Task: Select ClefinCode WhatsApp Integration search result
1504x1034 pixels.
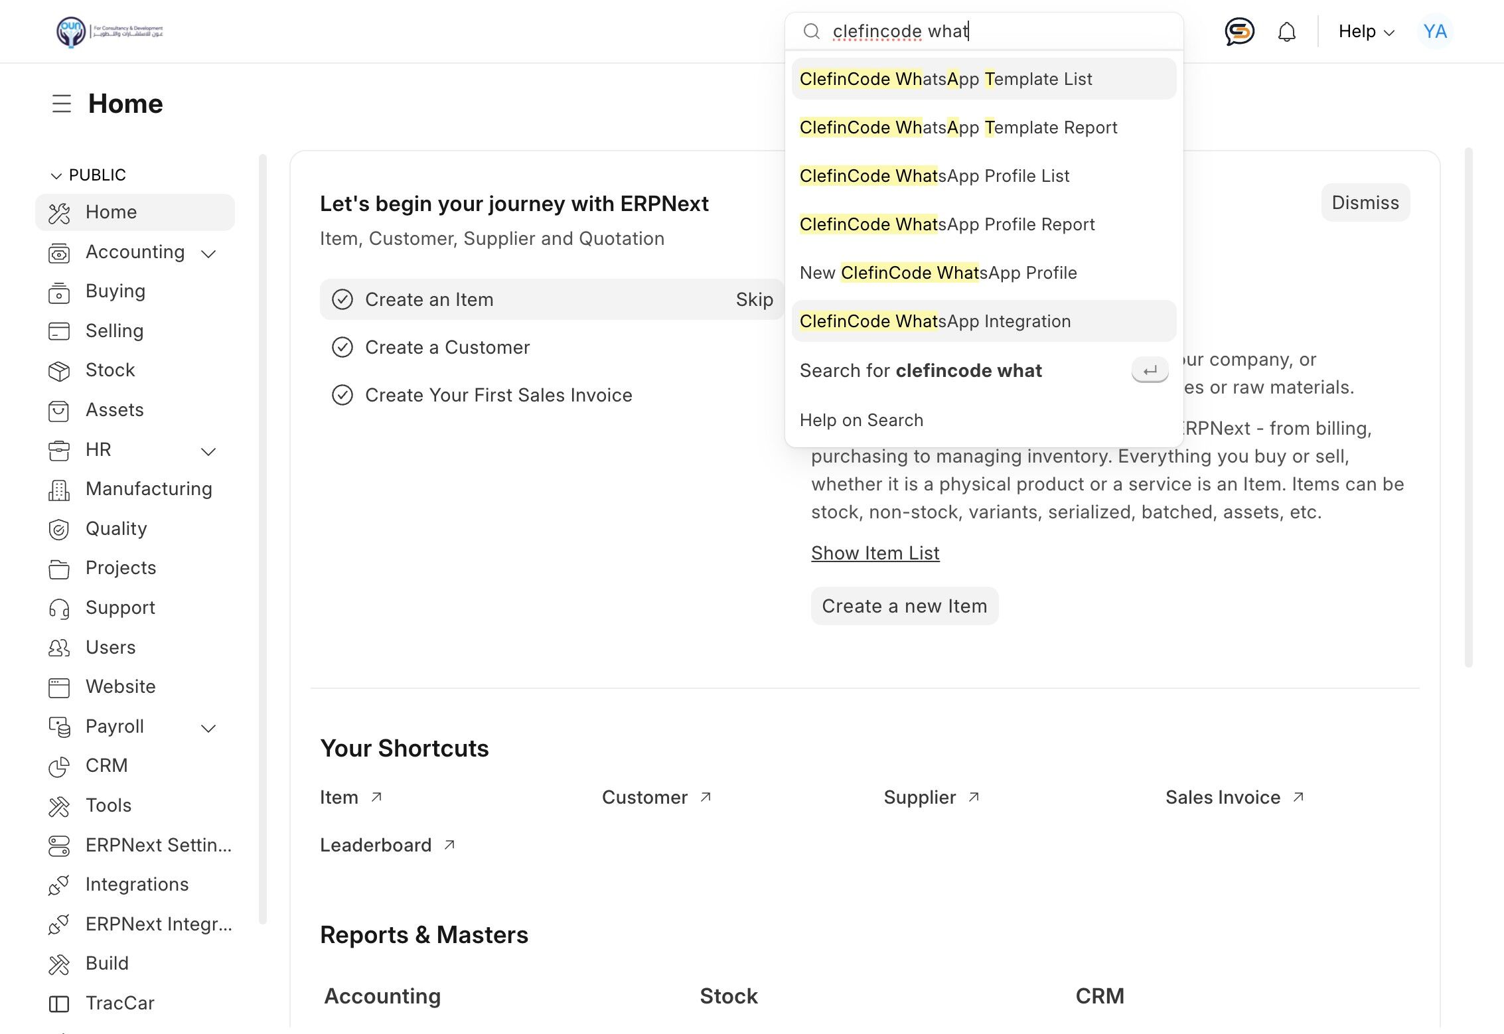Action: coord(935,322)
